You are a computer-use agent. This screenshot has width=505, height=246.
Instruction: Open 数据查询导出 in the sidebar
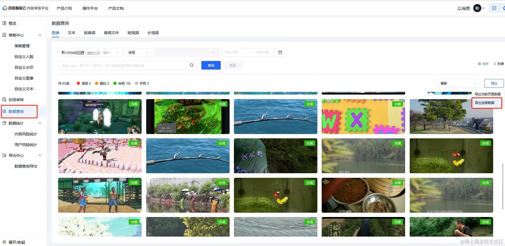(26, 166)
